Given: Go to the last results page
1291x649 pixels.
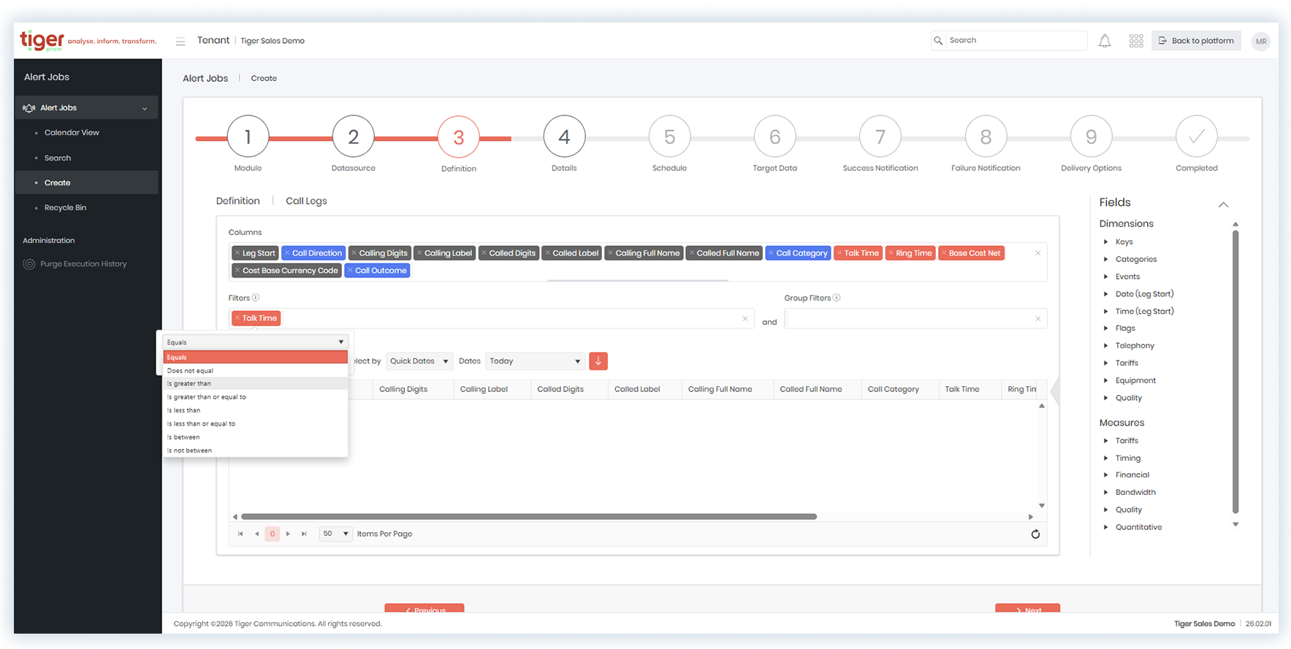Looking at the screenshot, I should [305, 534].
